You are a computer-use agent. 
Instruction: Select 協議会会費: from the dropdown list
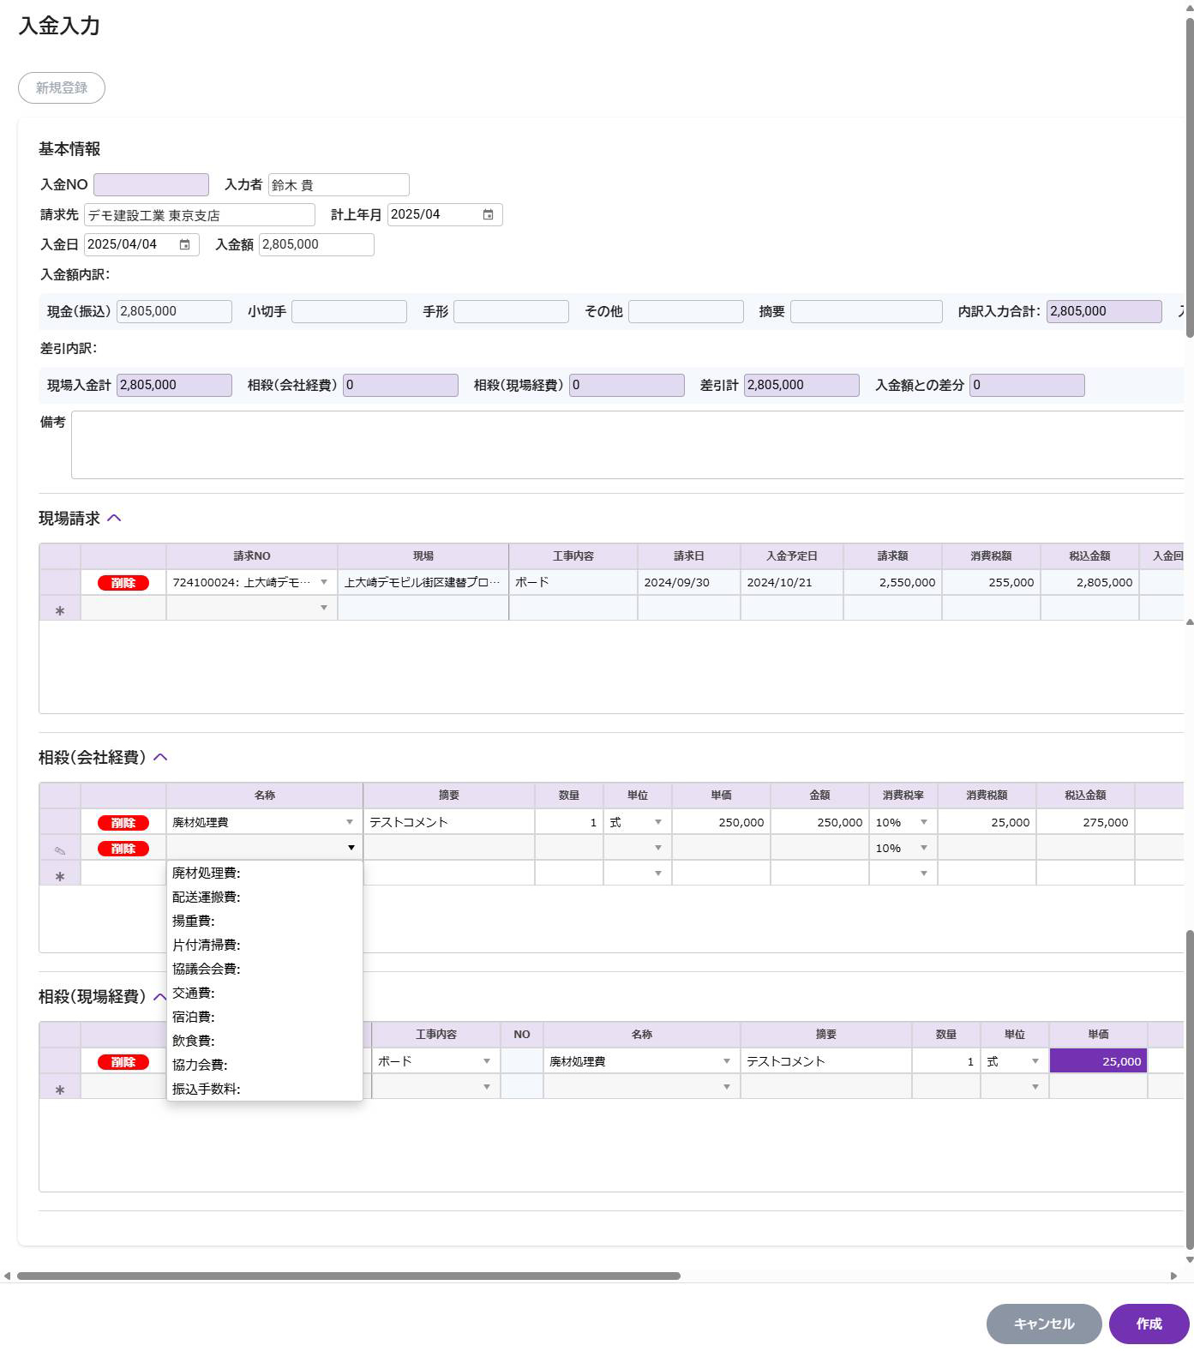[265, 969]
